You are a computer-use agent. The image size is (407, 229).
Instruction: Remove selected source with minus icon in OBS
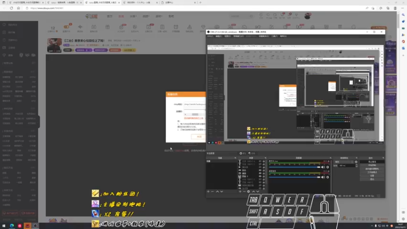click(244, 192)
